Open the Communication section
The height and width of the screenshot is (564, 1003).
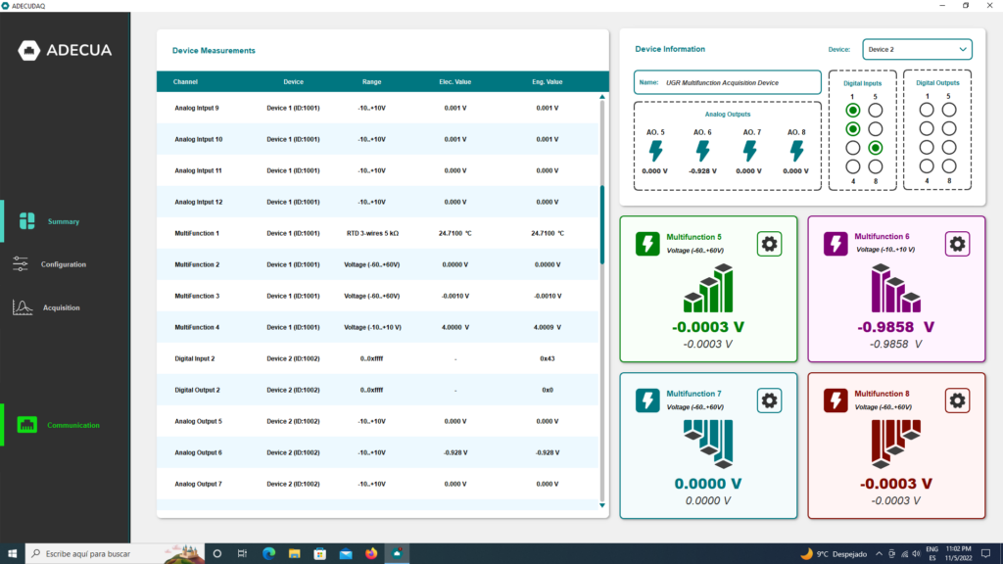(x=59, y=425)
